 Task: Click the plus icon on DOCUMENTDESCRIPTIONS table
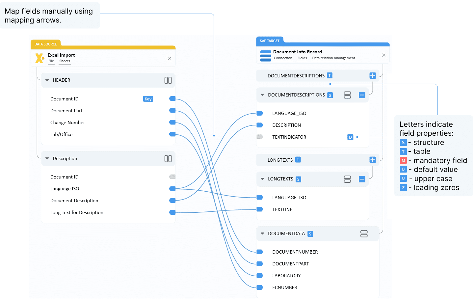pos(372,76)
